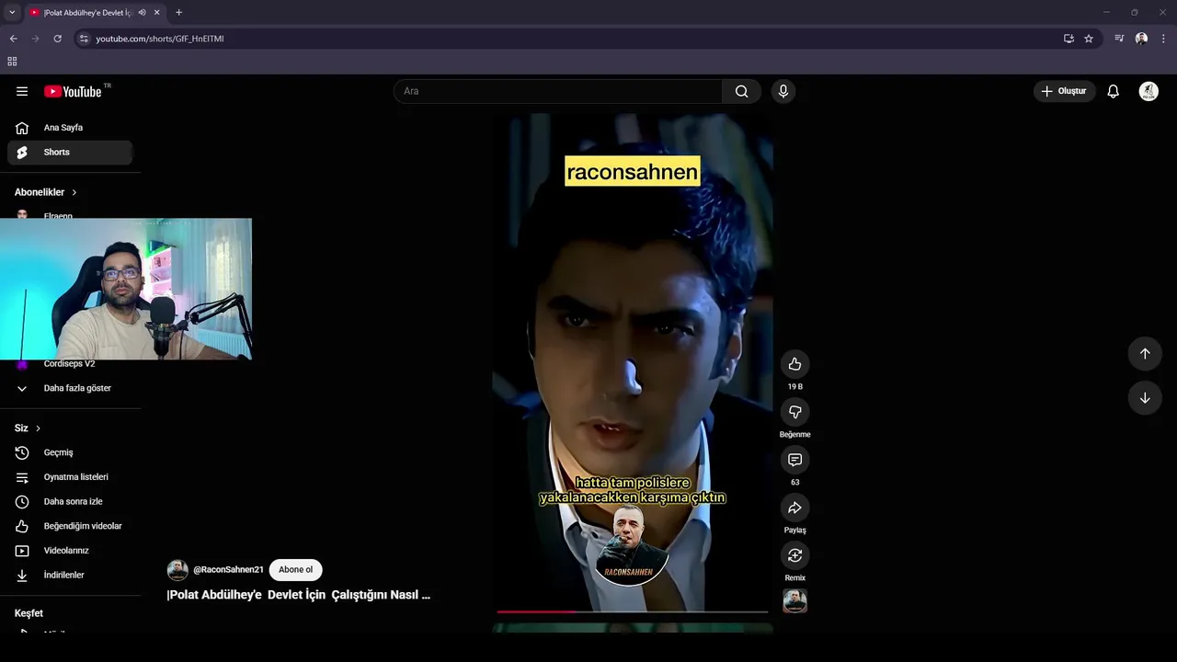This screenshot has width=1177, height=662.
Task: Seek using the Short's red progress bar
Action: point(632,611)
